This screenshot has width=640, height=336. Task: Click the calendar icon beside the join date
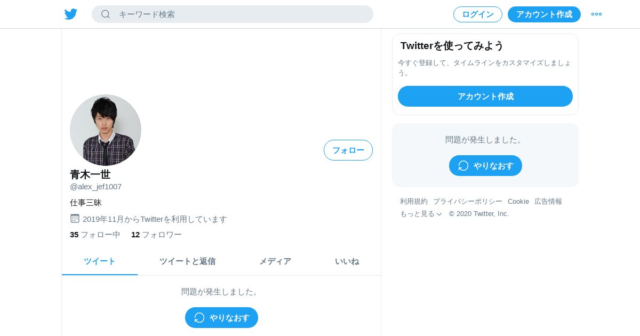click(75, 219)
